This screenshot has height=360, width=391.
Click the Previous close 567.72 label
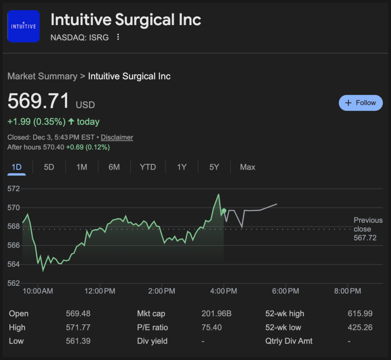pos(368,229)
